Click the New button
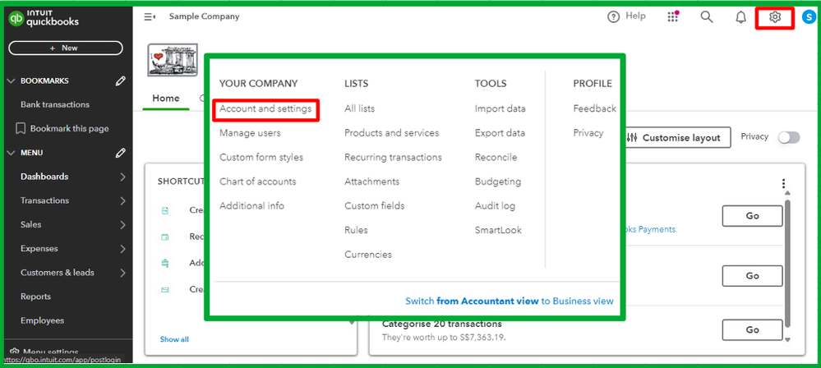 tap(65, 48)
